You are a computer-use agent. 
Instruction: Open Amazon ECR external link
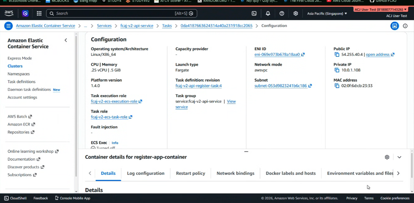(x=21, y=124)
